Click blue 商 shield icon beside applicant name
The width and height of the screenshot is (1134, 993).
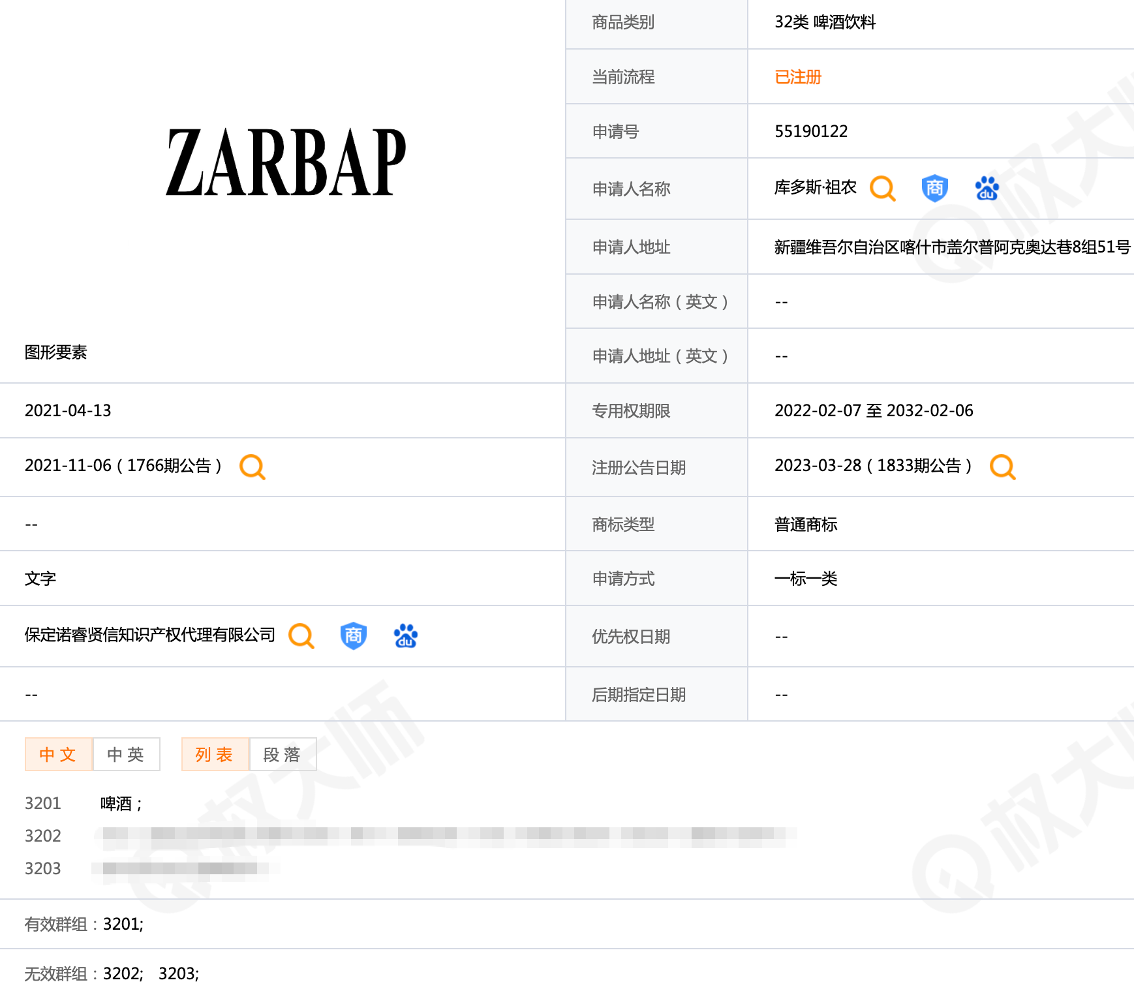934,189
